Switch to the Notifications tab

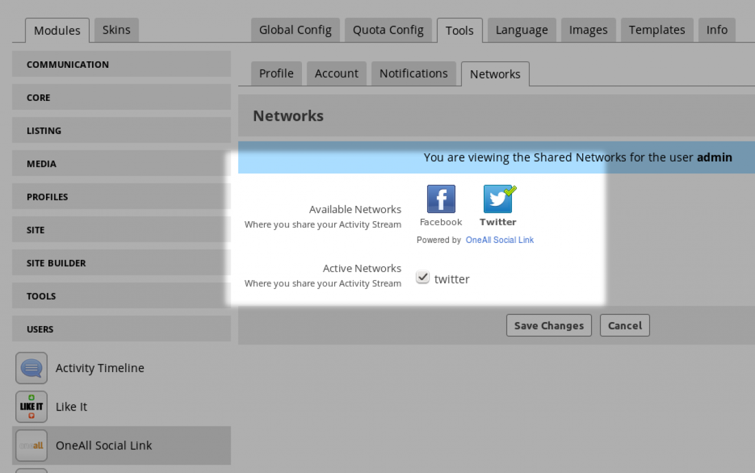point(413,74)
